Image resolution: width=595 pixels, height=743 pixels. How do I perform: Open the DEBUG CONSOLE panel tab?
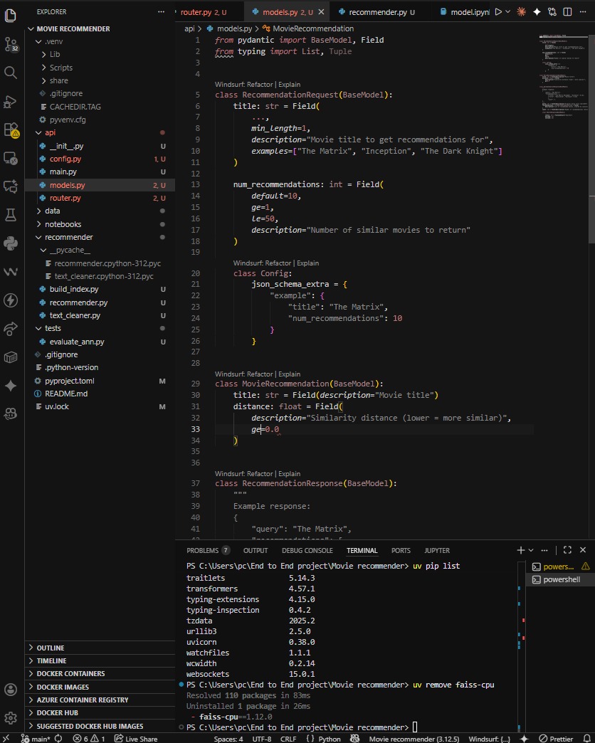[307, 550]
